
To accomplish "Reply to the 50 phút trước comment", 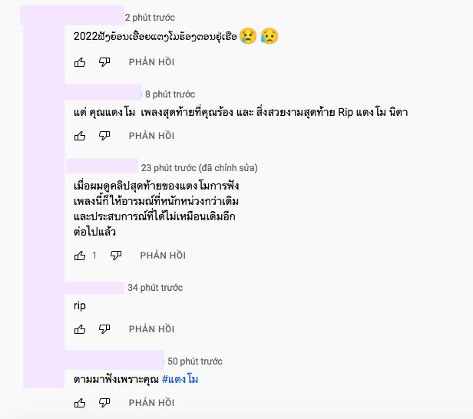I will point(151,403).
